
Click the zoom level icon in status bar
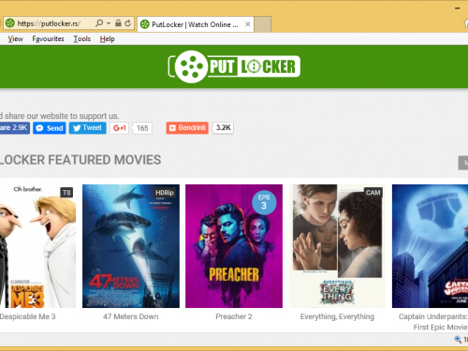458,340
